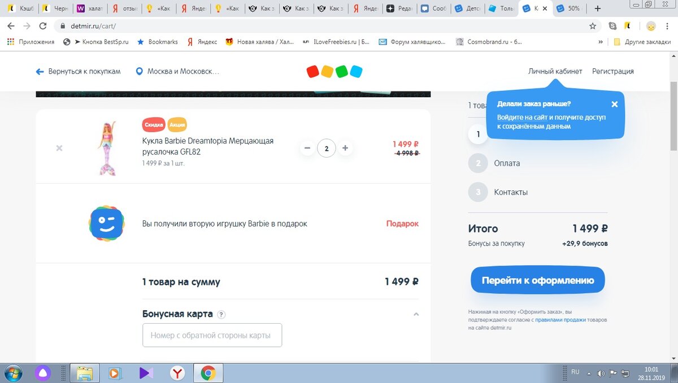The image size is (678, 383).
Task: Switch to the Редак browser tab
Action: pyautogui.click(x=399, y=8)
